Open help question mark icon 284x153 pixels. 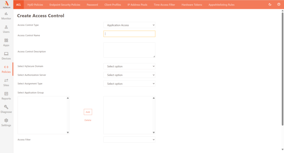click(x=279, y=5)
